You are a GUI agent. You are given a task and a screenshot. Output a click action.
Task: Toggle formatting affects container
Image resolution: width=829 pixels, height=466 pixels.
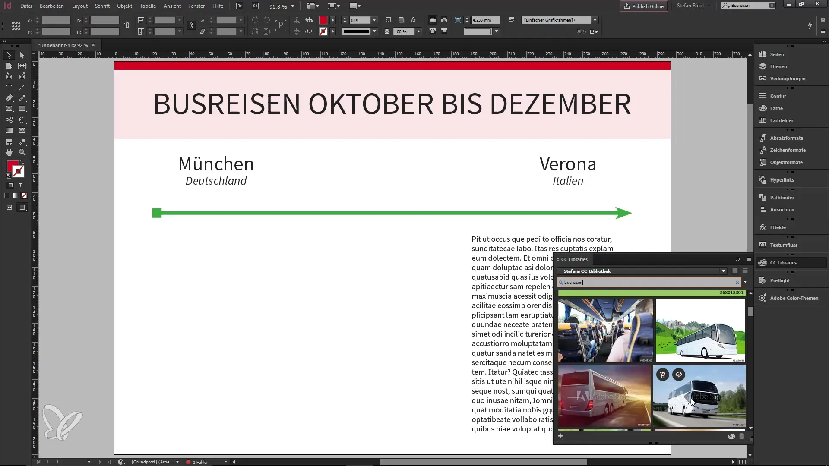click(11, 186)
